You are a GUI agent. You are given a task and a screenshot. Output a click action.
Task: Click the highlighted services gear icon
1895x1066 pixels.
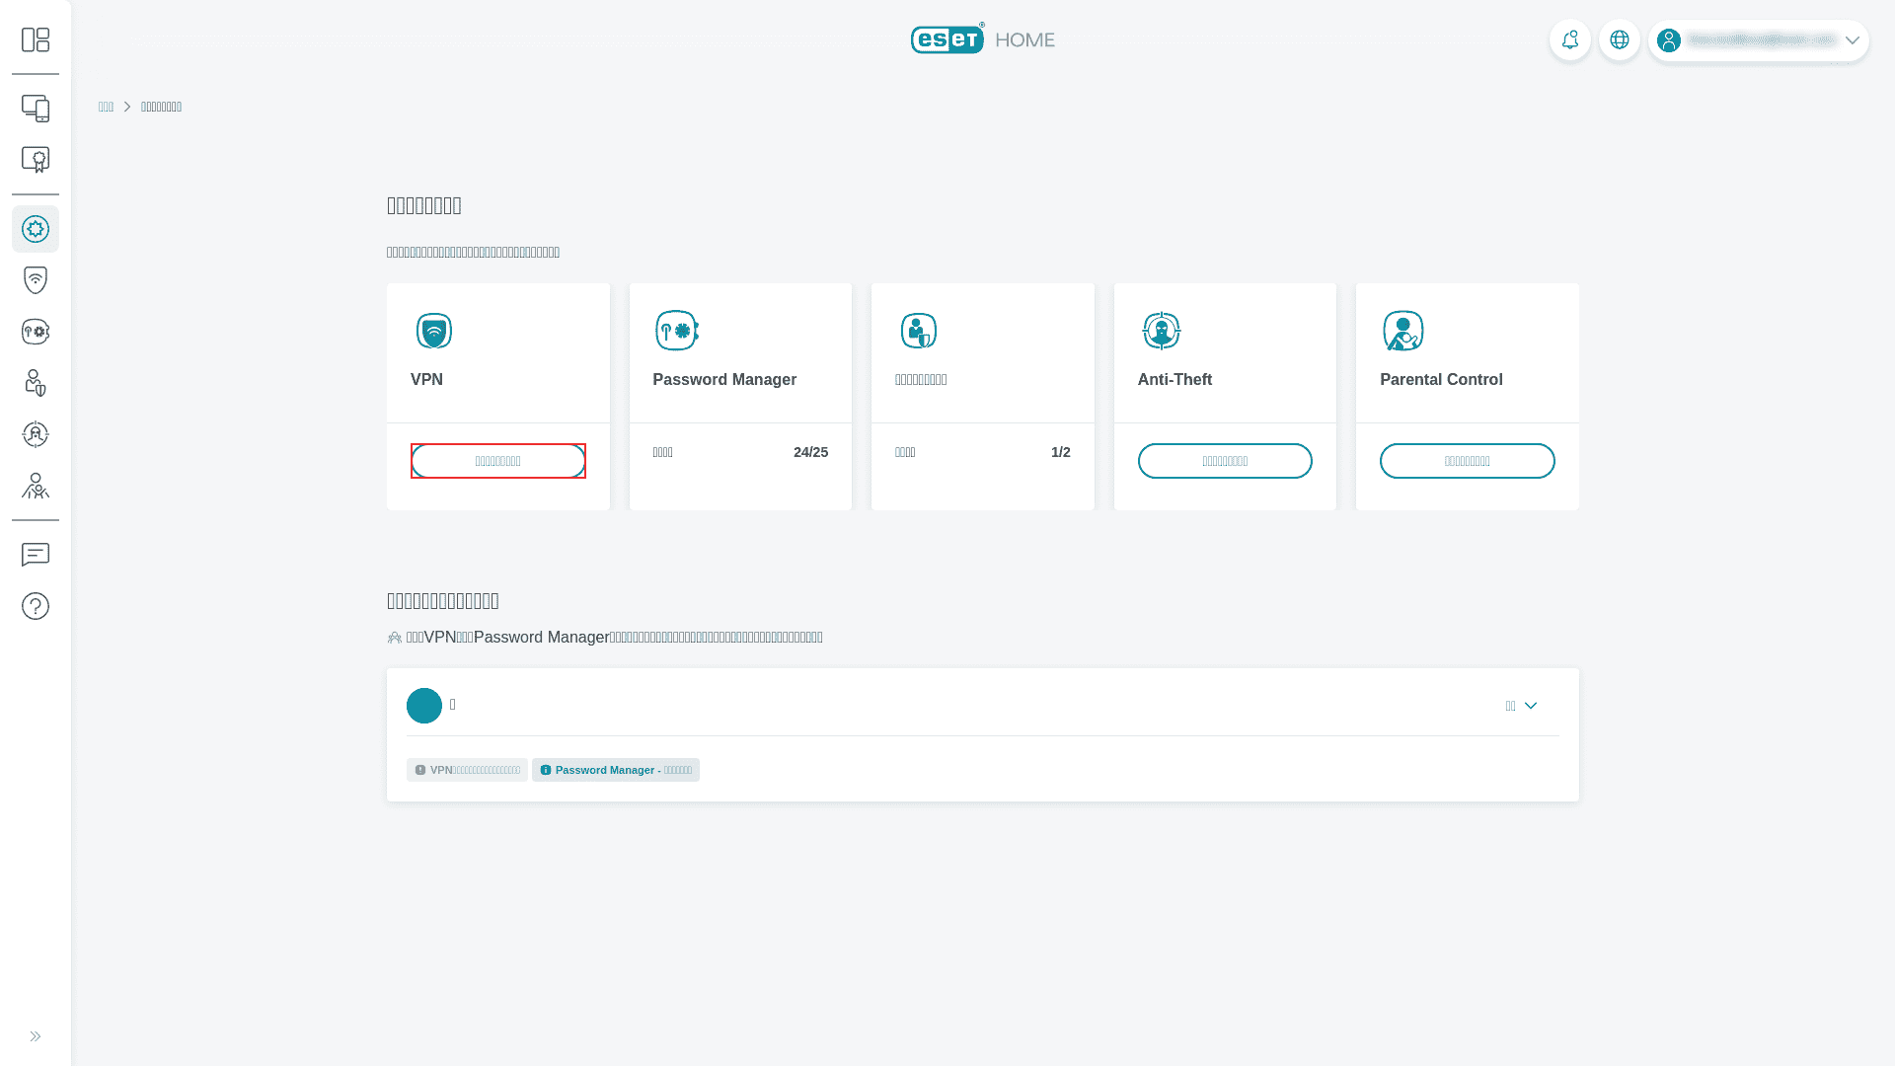click(36, 229)
